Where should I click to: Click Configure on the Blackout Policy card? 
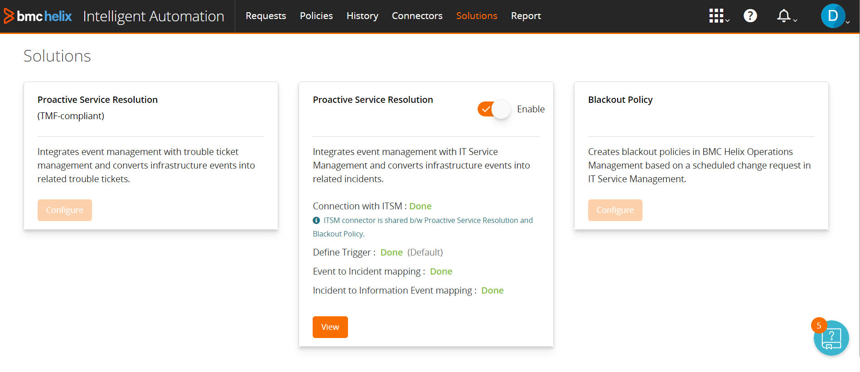click(x=615, y=210)
